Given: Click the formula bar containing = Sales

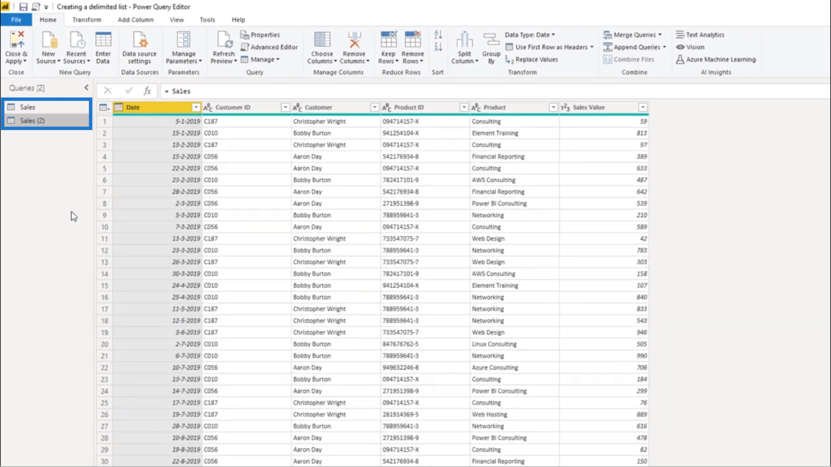Looking at the screenshot, I should [495, 91].
